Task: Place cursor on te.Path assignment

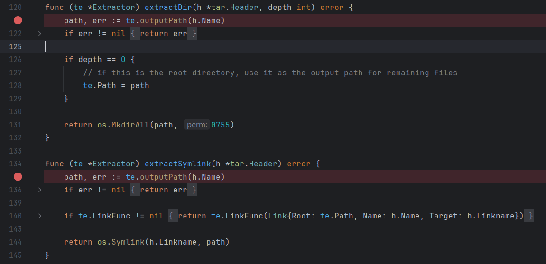Action: [116, 86]
